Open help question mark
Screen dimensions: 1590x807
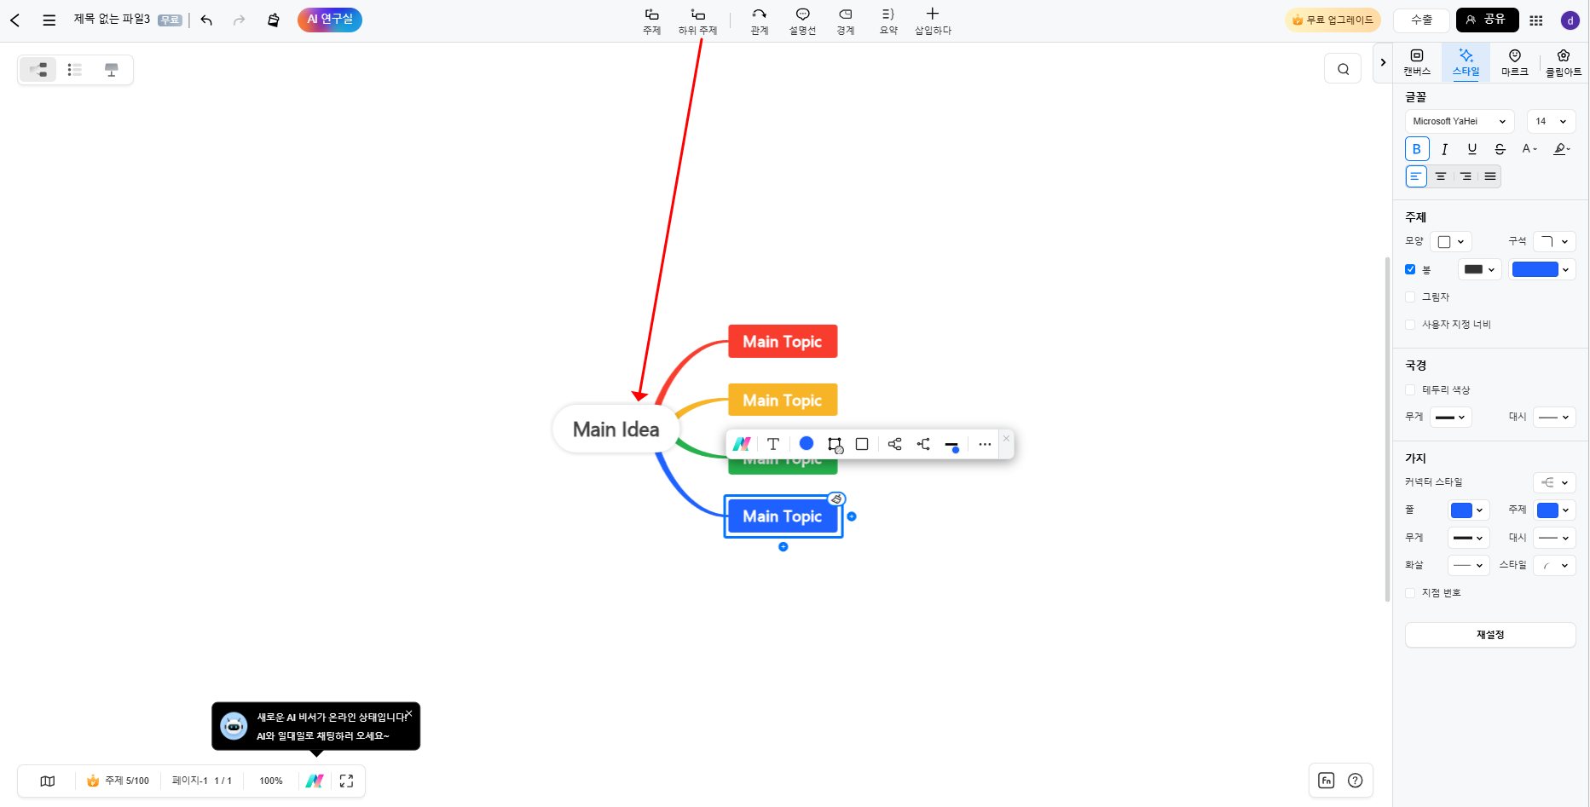click(1355, 781)
